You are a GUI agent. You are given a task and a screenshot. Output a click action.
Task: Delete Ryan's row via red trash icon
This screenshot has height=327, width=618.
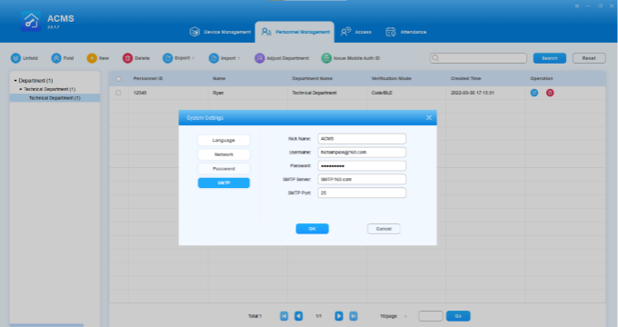coord(550,93)
